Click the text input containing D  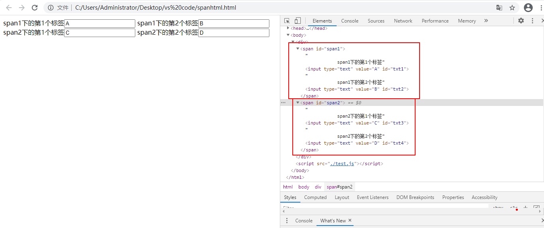234,33
